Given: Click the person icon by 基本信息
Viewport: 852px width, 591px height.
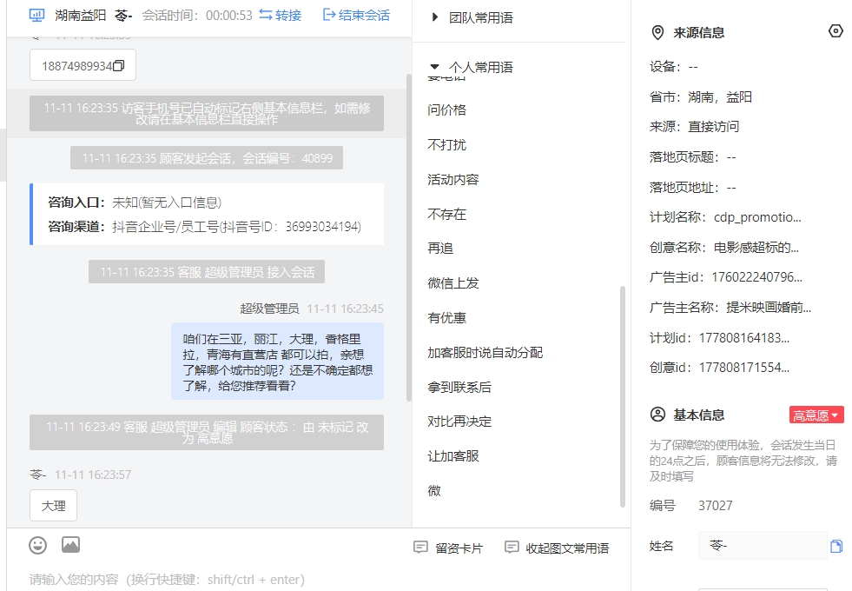Looking at the screenshot, I should [x=657, y=415].
